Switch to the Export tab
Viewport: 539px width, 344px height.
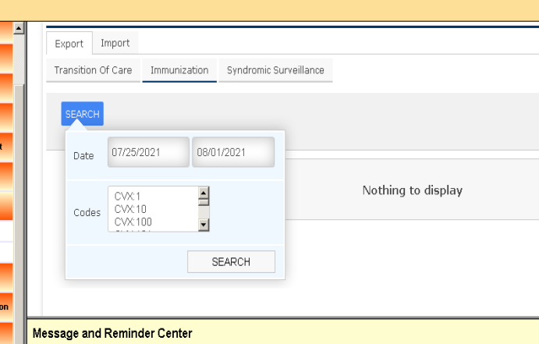(69, 44)
